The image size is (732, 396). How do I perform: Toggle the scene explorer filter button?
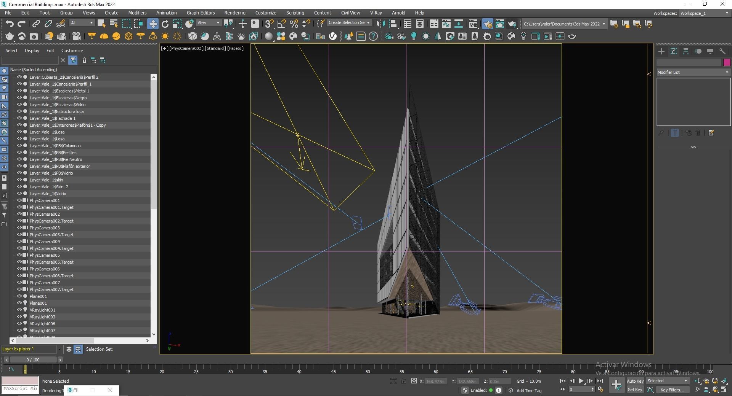point(73,60)
